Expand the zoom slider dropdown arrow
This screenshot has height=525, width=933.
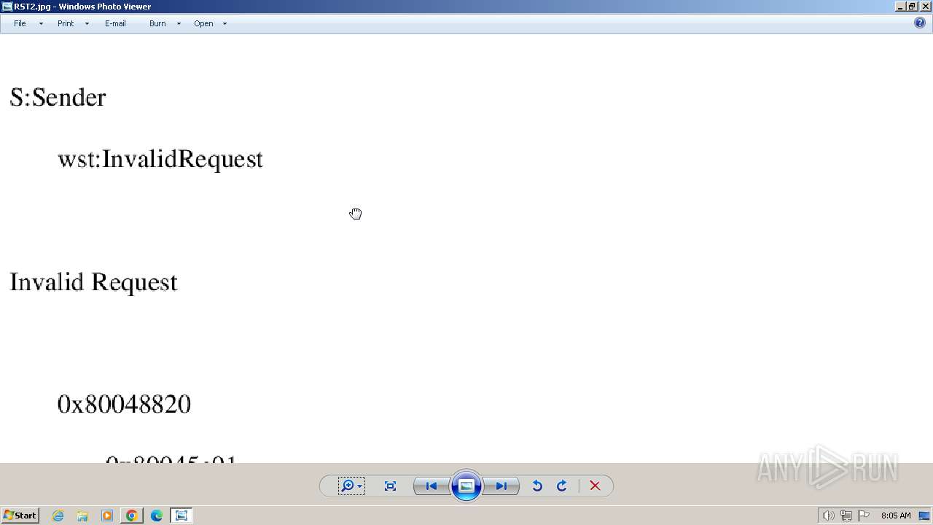[x=360, y=486]
